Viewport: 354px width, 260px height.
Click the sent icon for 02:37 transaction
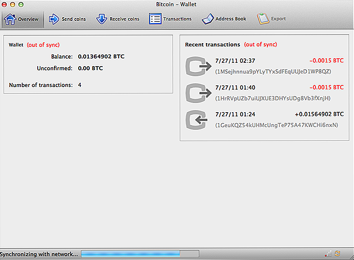(198, 66)
